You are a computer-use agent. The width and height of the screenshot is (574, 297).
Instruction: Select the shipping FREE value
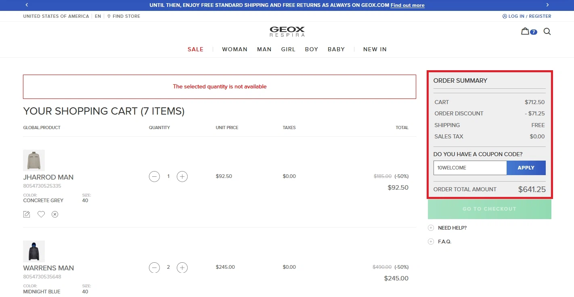pyautogui.click(x=538, y=125)
